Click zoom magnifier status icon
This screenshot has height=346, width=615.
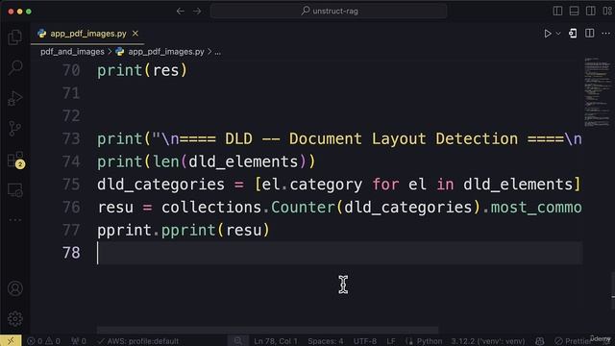point(238,341)
